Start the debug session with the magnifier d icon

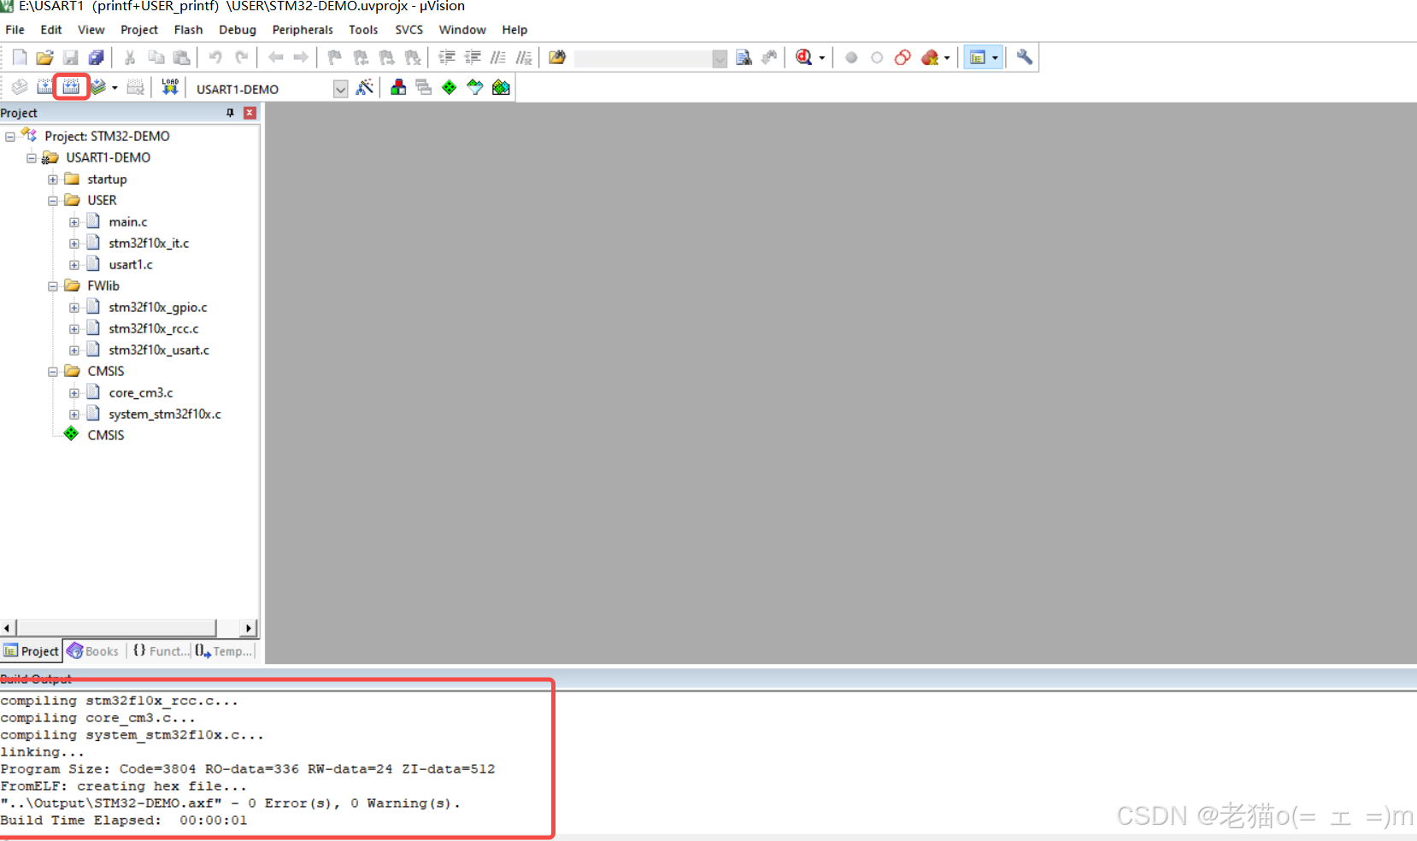tap(803, 57)
